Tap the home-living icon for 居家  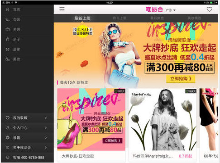(x=8, y=49)
